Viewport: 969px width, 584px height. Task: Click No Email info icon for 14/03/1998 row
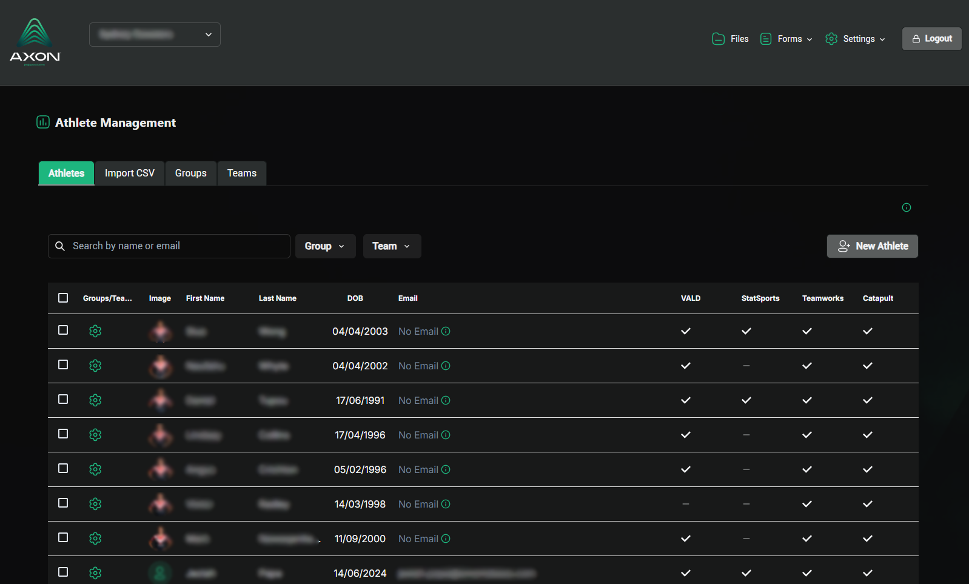tap(446, 504)
